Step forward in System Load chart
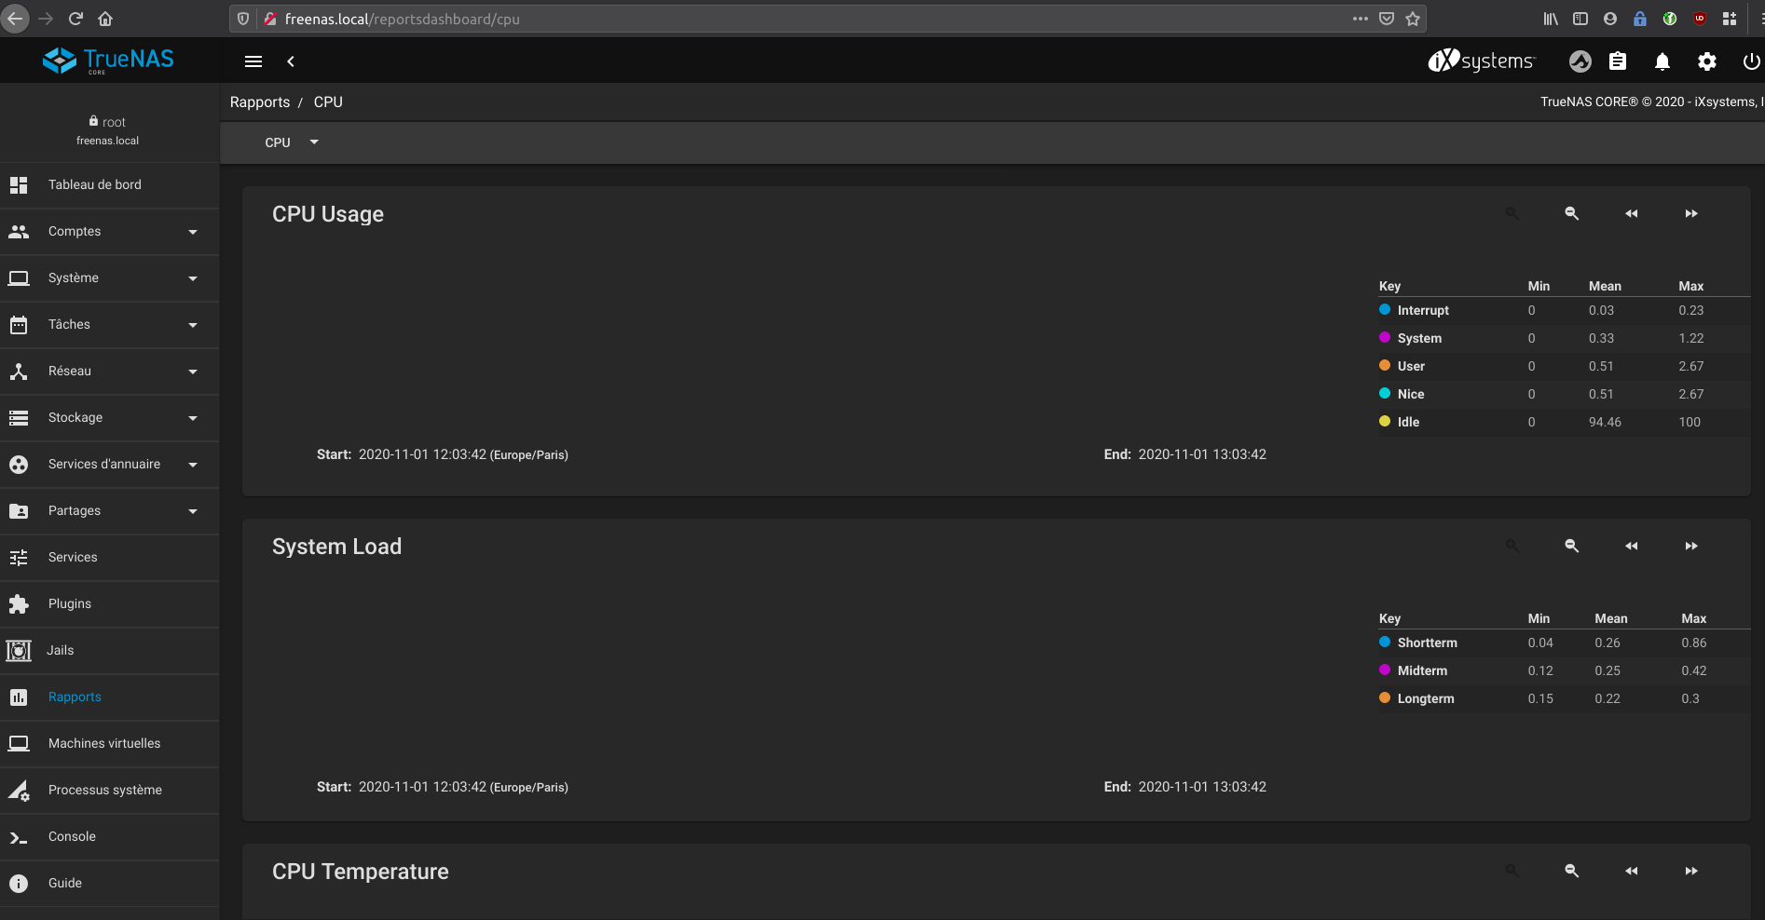The height and width of the screenshot is (920, 1765). pos(1691,546)
